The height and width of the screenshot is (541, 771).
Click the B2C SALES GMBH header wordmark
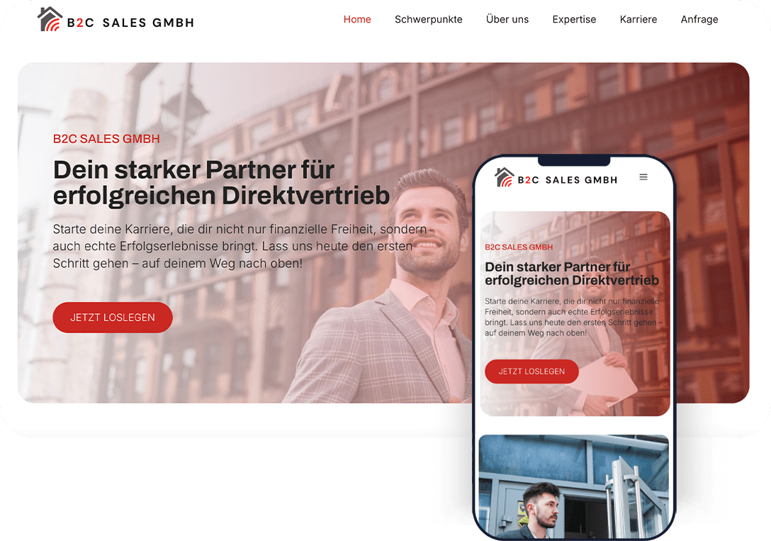[131, 23]
